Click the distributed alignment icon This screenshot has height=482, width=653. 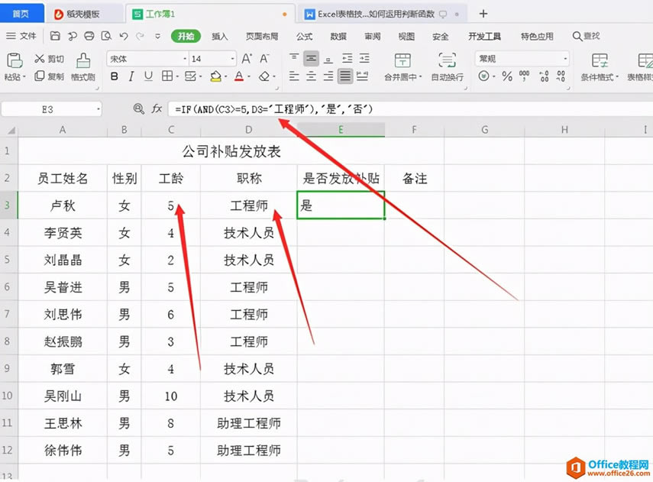tap(362, 76)
